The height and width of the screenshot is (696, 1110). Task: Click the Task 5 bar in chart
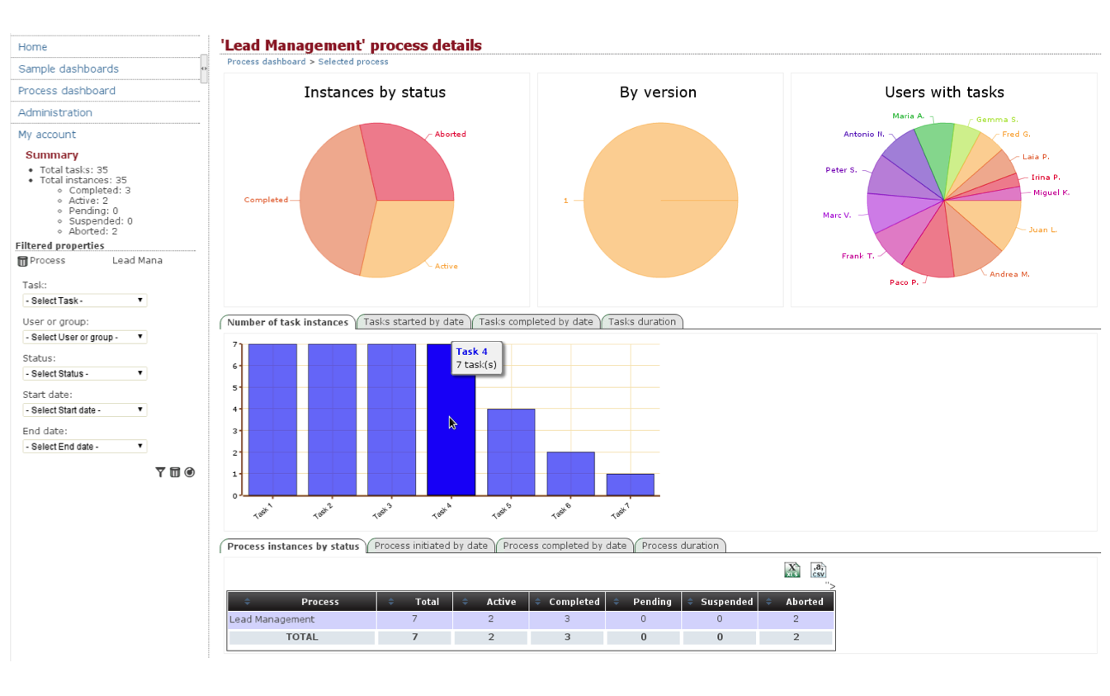tap(511, 452)
